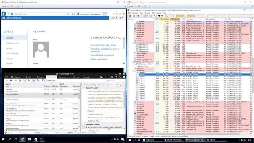Open the IE tools gear icon
Screen dimensions: 254x143
(121, 14)
